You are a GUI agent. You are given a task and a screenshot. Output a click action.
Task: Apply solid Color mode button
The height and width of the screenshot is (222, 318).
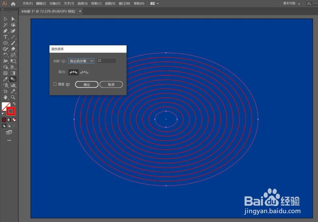click(x=4, y=120)
